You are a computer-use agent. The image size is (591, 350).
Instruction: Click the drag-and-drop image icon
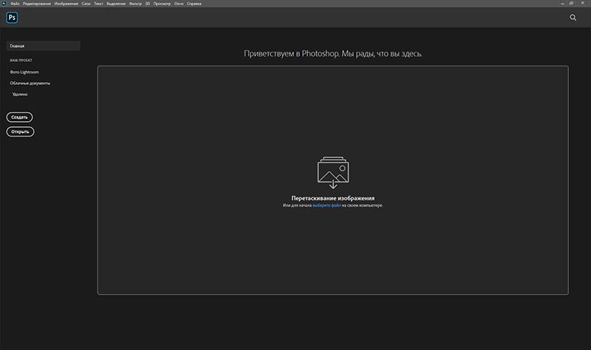tap(333, 173)
